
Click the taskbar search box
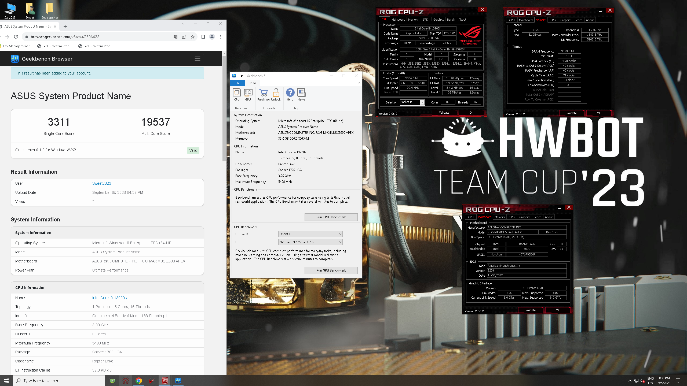59,381
